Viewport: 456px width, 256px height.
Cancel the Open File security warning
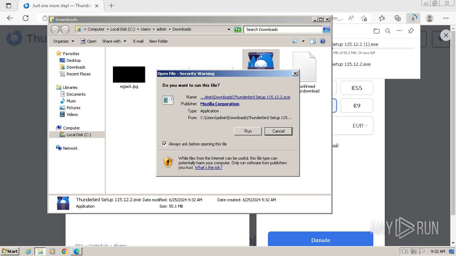click(278, 131)
